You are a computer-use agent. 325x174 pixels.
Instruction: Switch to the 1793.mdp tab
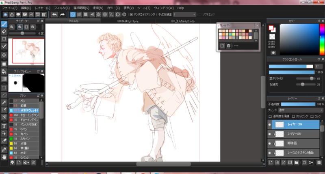(73, 21)
